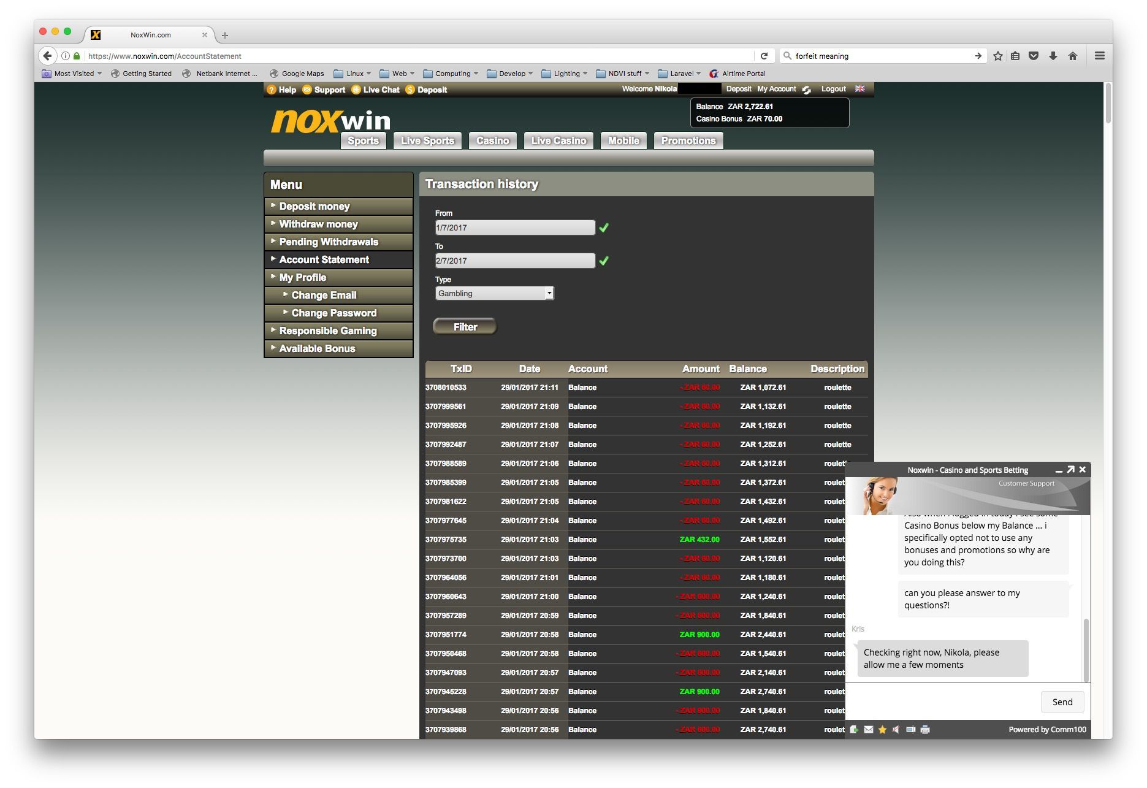Click the To date field
The height and width of the screenshot is (788, 1147).
pyautogui.click(x=515, y=261)
